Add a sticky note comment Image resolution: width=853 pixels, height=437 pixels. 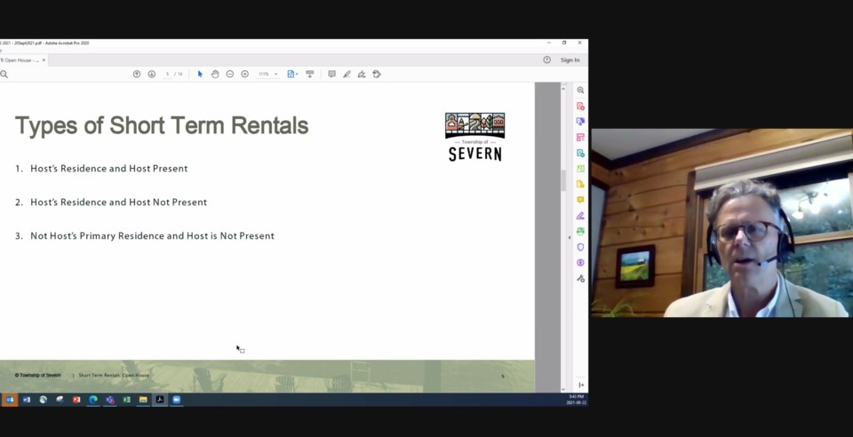click(x=331, y=74)
